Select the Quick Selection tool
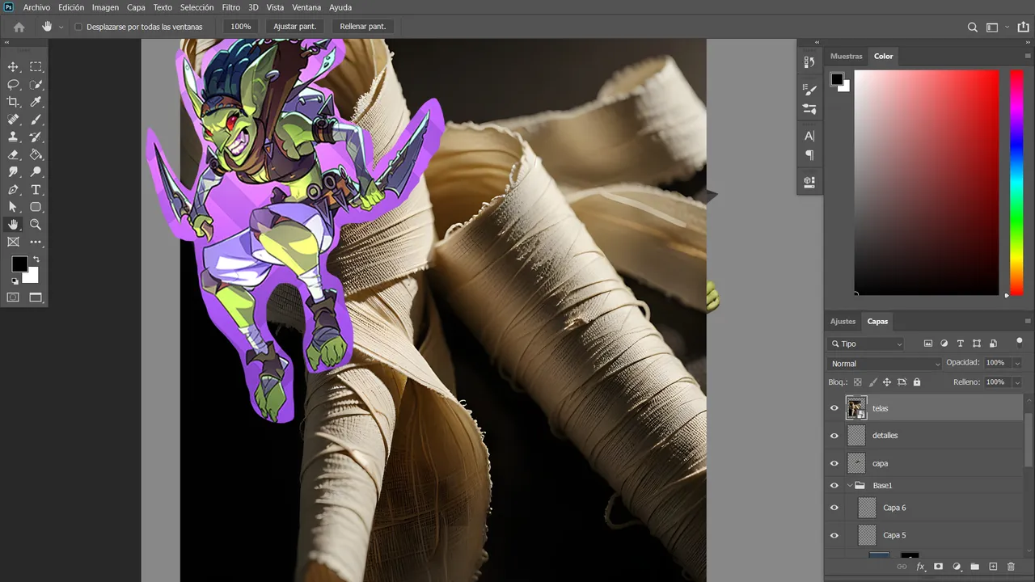The height and width of the screenshot is (582, 1035). point(36,85)
